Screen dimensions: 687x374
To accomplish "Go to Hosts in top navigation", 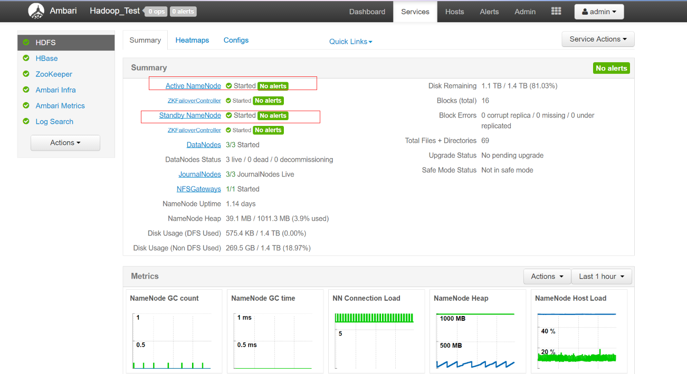I will [x=454, y=12].
